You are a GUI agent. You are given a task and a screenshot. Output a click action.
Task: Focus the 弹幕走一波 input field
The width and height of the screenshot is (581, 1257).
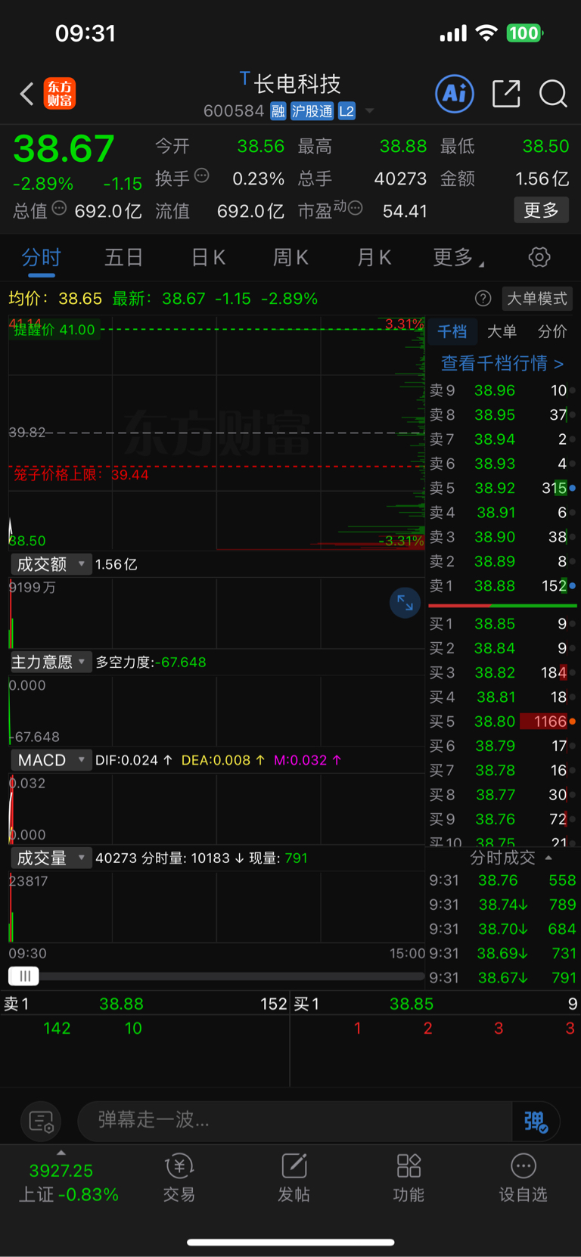295,1120
